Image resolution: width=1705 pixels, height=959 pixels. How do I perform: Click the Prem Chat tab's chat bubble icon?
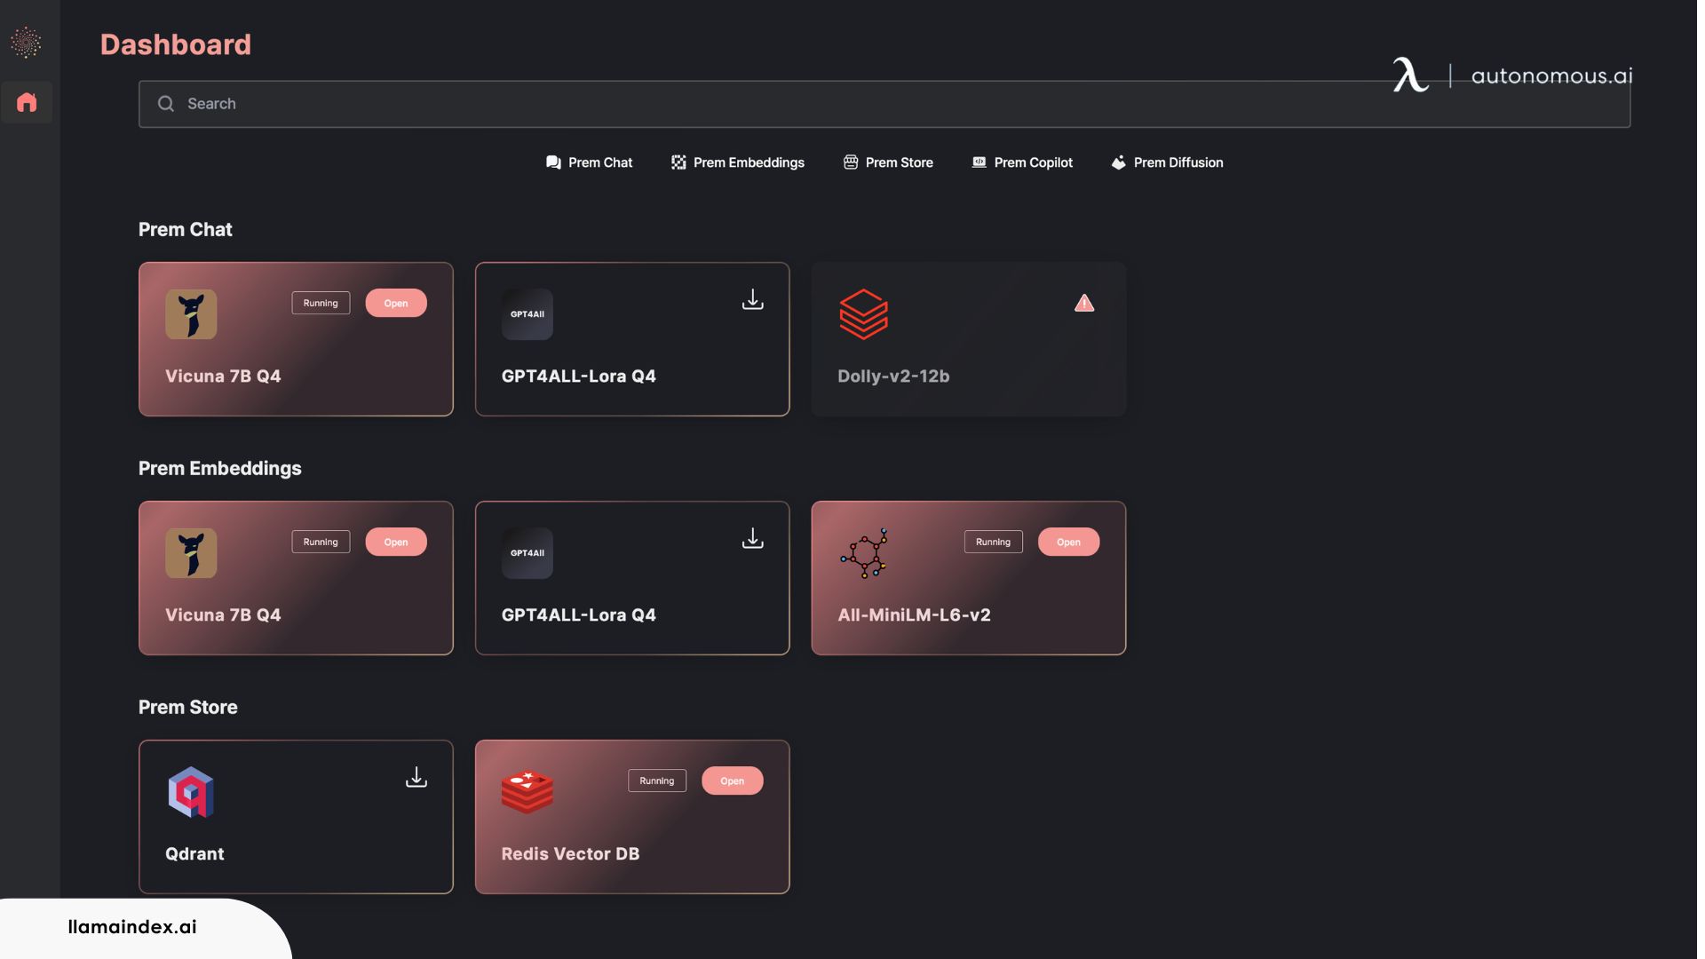pyautogui.click(x=553, y=162)
